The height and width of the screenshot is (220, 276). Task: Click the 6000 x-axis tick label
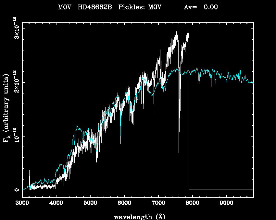click(124, 203)
